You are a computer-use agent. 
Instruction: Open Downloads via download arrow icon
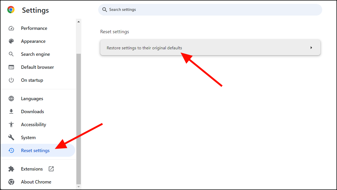[x=11, y=111]
